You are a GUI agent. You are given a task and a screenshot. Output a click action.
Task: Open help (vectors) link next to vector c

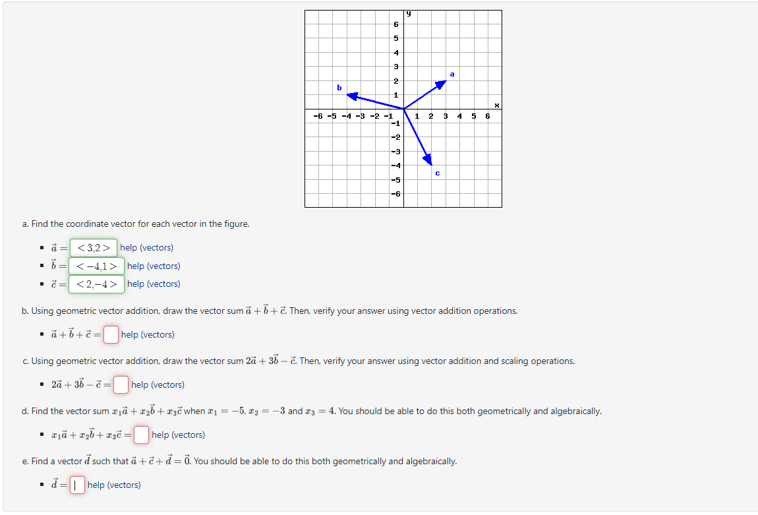[x=153, y=284]
